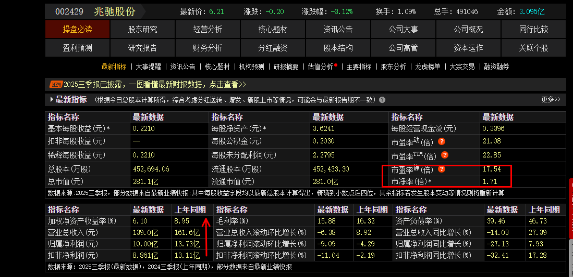This screenshot has height=277, width=573.
Task: Click the 流通市值 value 281.0亿
Action: pyautogui.click(x=325, y=181)
